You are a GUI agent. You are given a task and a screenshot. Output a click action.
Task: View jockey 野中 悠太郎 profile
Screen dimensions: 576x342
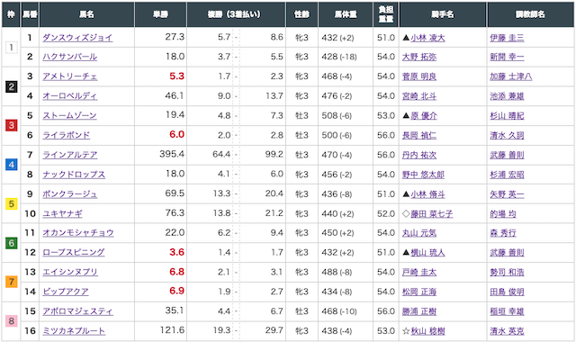coord(423,175)
